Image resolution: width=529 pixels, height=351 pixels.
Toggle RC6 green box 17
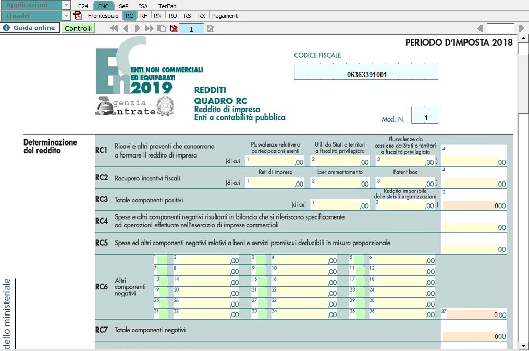click(360, 282)
